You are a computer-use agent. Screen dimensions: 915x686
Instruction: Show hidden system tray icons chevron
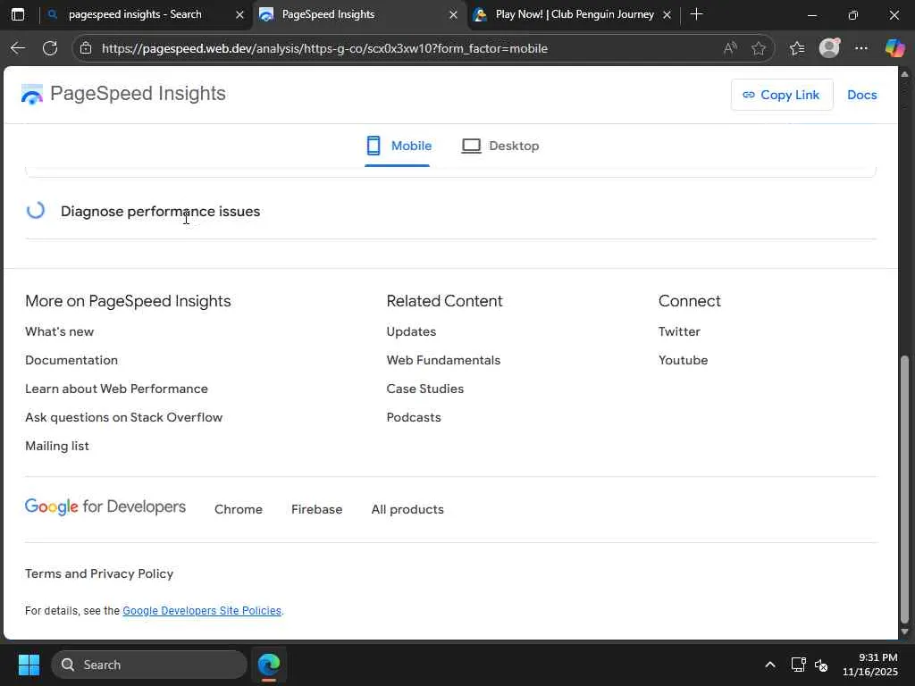(x=769, y=665)
